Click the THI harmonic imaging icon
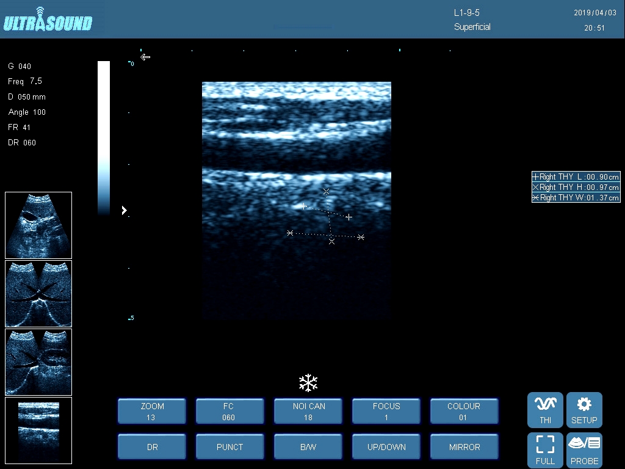Image resolution: width=625 pixels, height=469 pixels. (x=545, y=410)
